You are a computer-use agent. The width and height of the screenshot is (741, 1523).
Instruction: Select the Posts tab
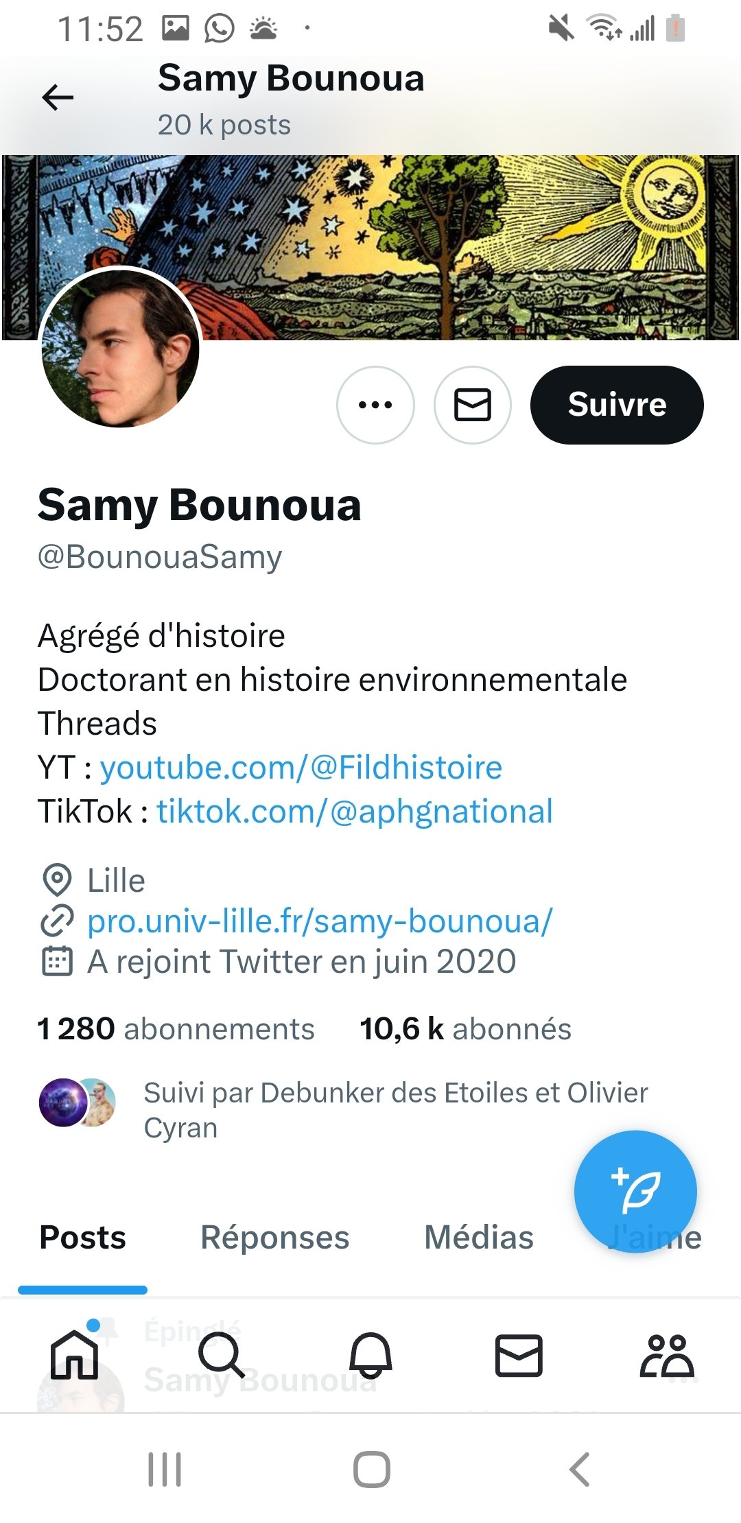[82, 1238]
